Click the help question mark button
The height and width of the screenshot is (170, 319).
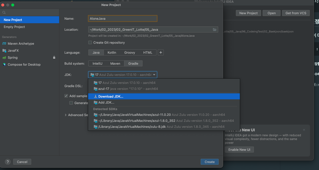pyautogui.click(x=8, y=162)
